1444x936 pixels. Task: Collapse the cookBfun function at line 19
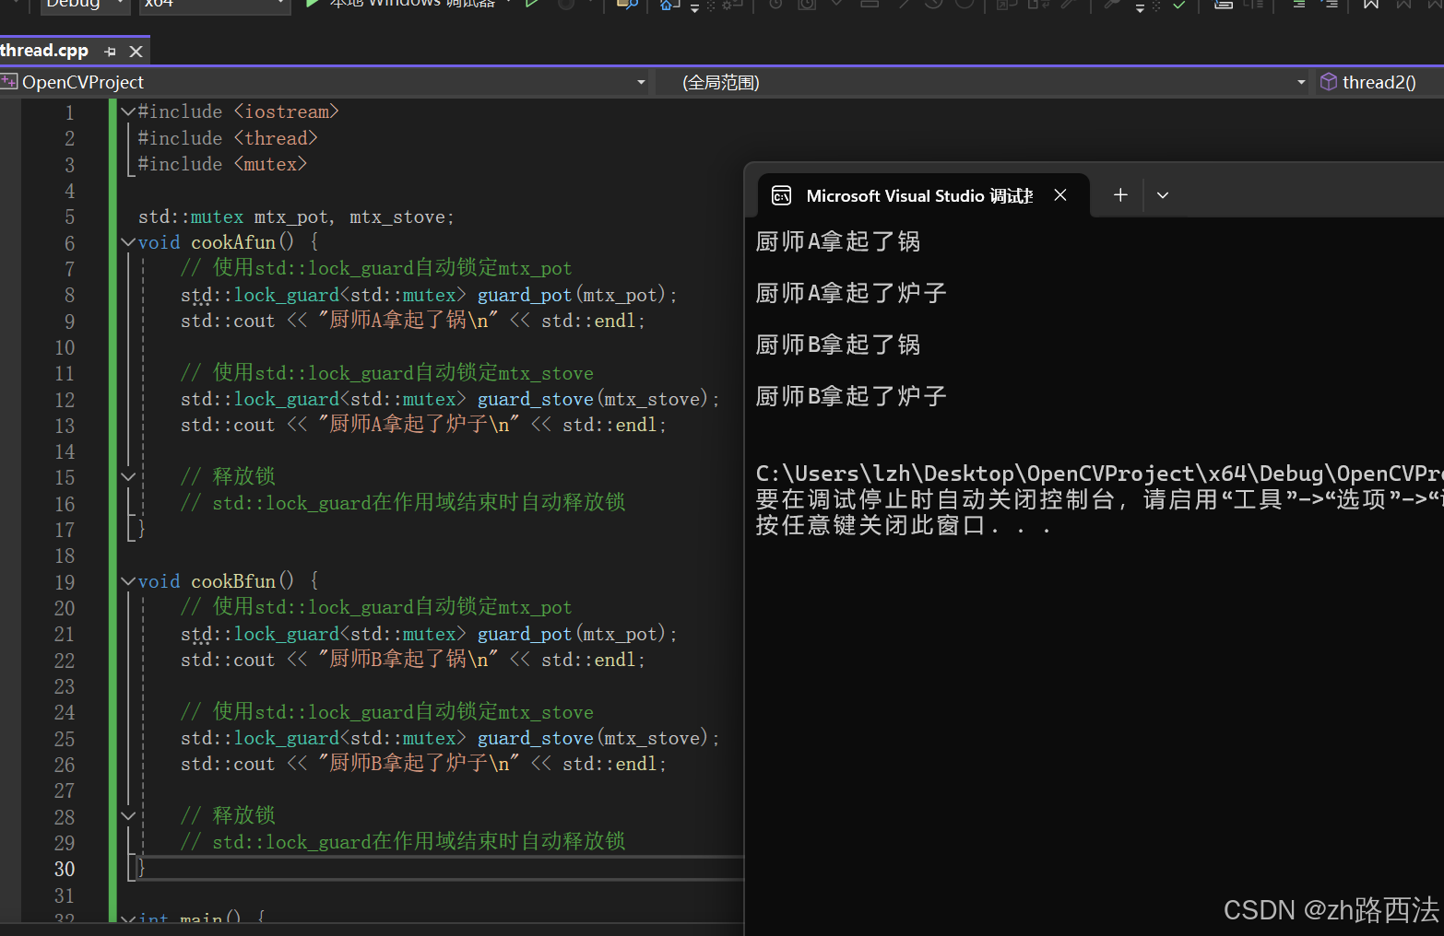(128, 581)
